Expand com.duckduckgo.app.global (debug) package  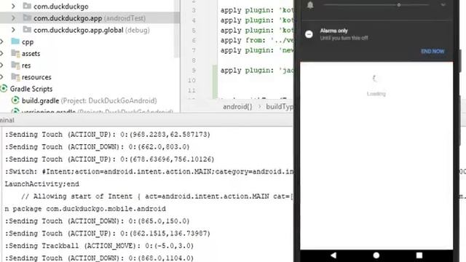tap(13, 30)
